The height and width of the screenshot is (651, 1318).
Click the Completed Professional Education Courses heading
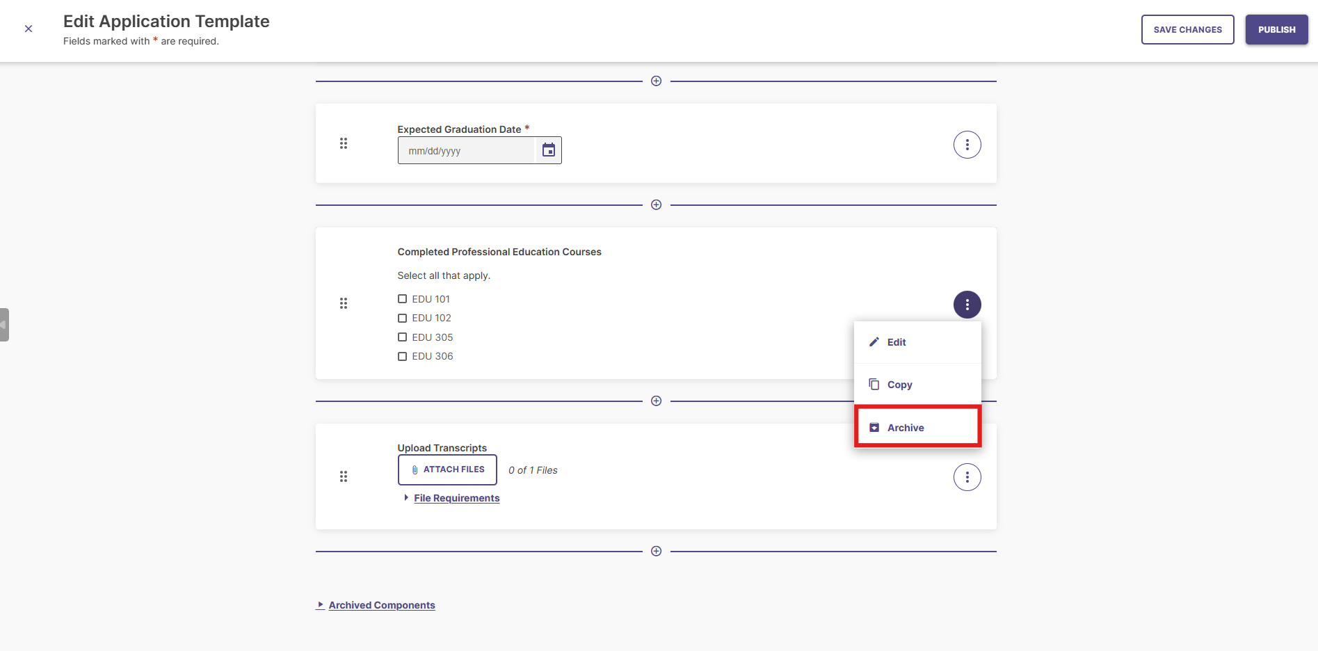499,252
